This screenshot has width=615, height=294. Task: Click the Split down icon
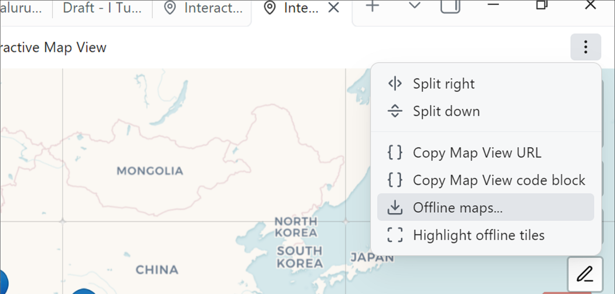point(395,111)
